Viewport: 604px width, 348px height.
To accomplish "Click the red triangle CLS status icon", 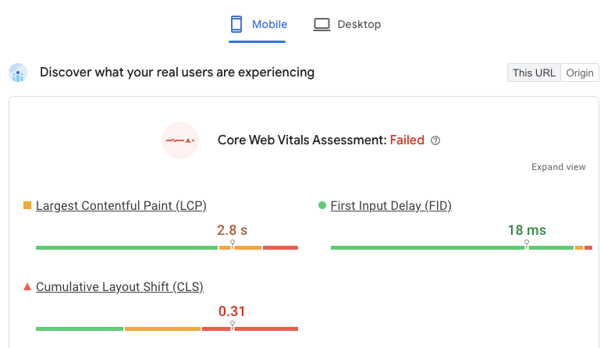I will pos(27,286).
